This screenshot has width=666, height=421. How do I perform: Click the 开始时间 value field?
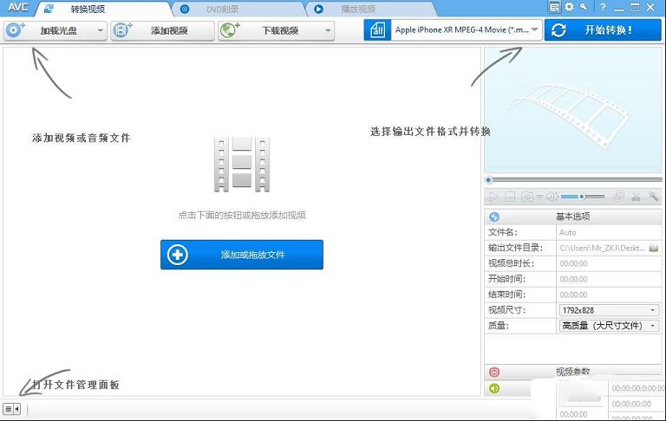(x=608, y=279)
